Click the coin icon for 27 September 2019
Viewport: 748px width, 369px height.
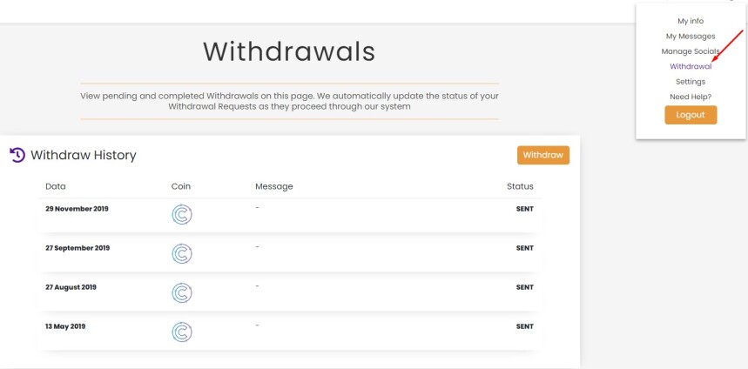182,253
